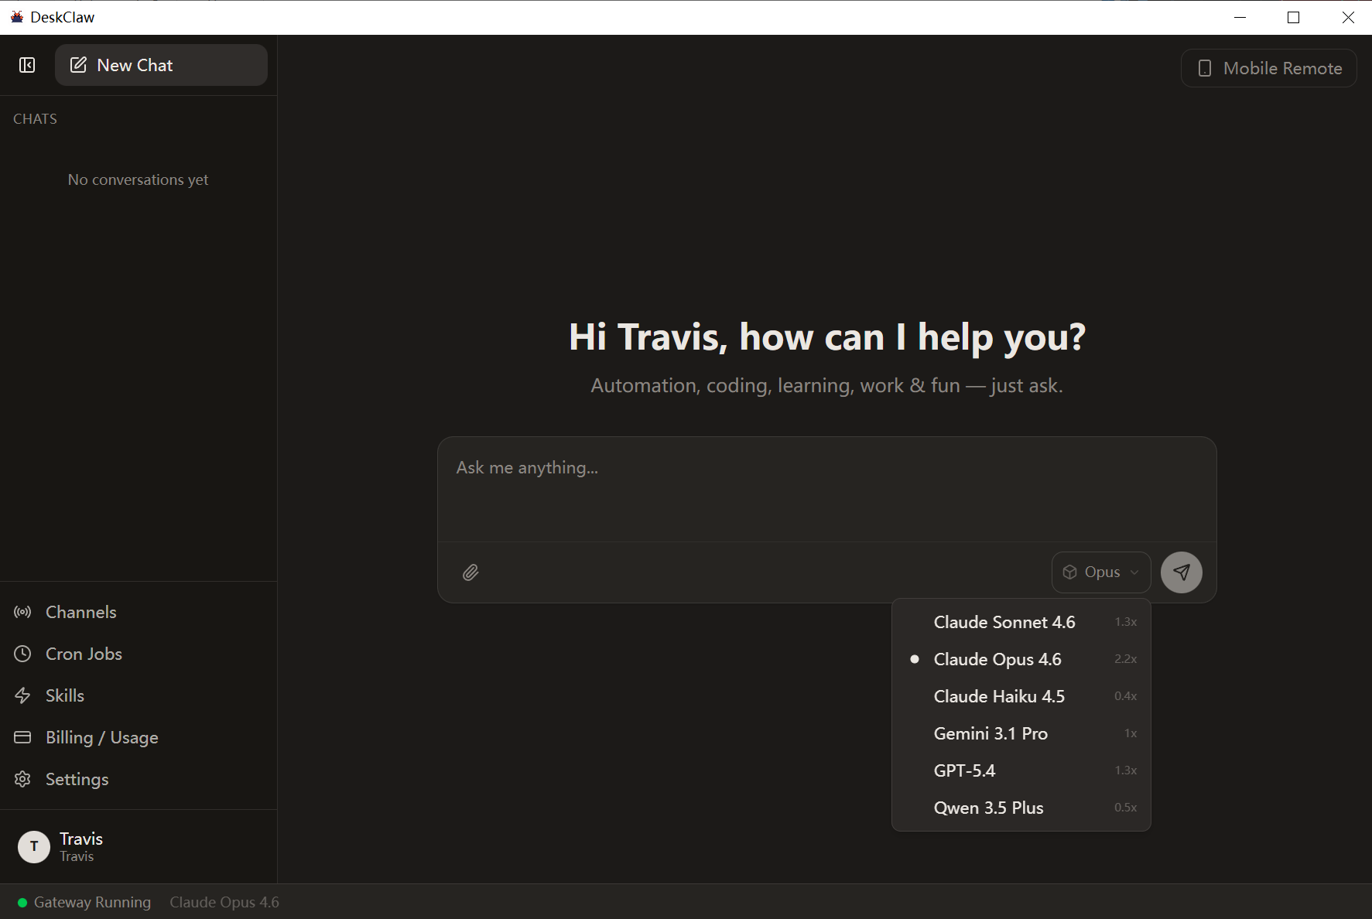Click the Skills lightning bolt icon

pos(23,695)
